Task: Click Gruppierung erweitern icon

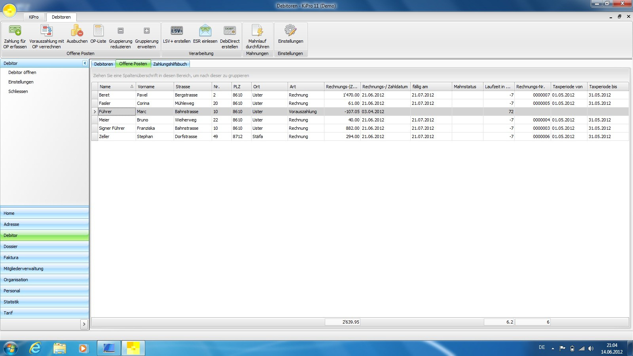Action: (x=146, y=31)
